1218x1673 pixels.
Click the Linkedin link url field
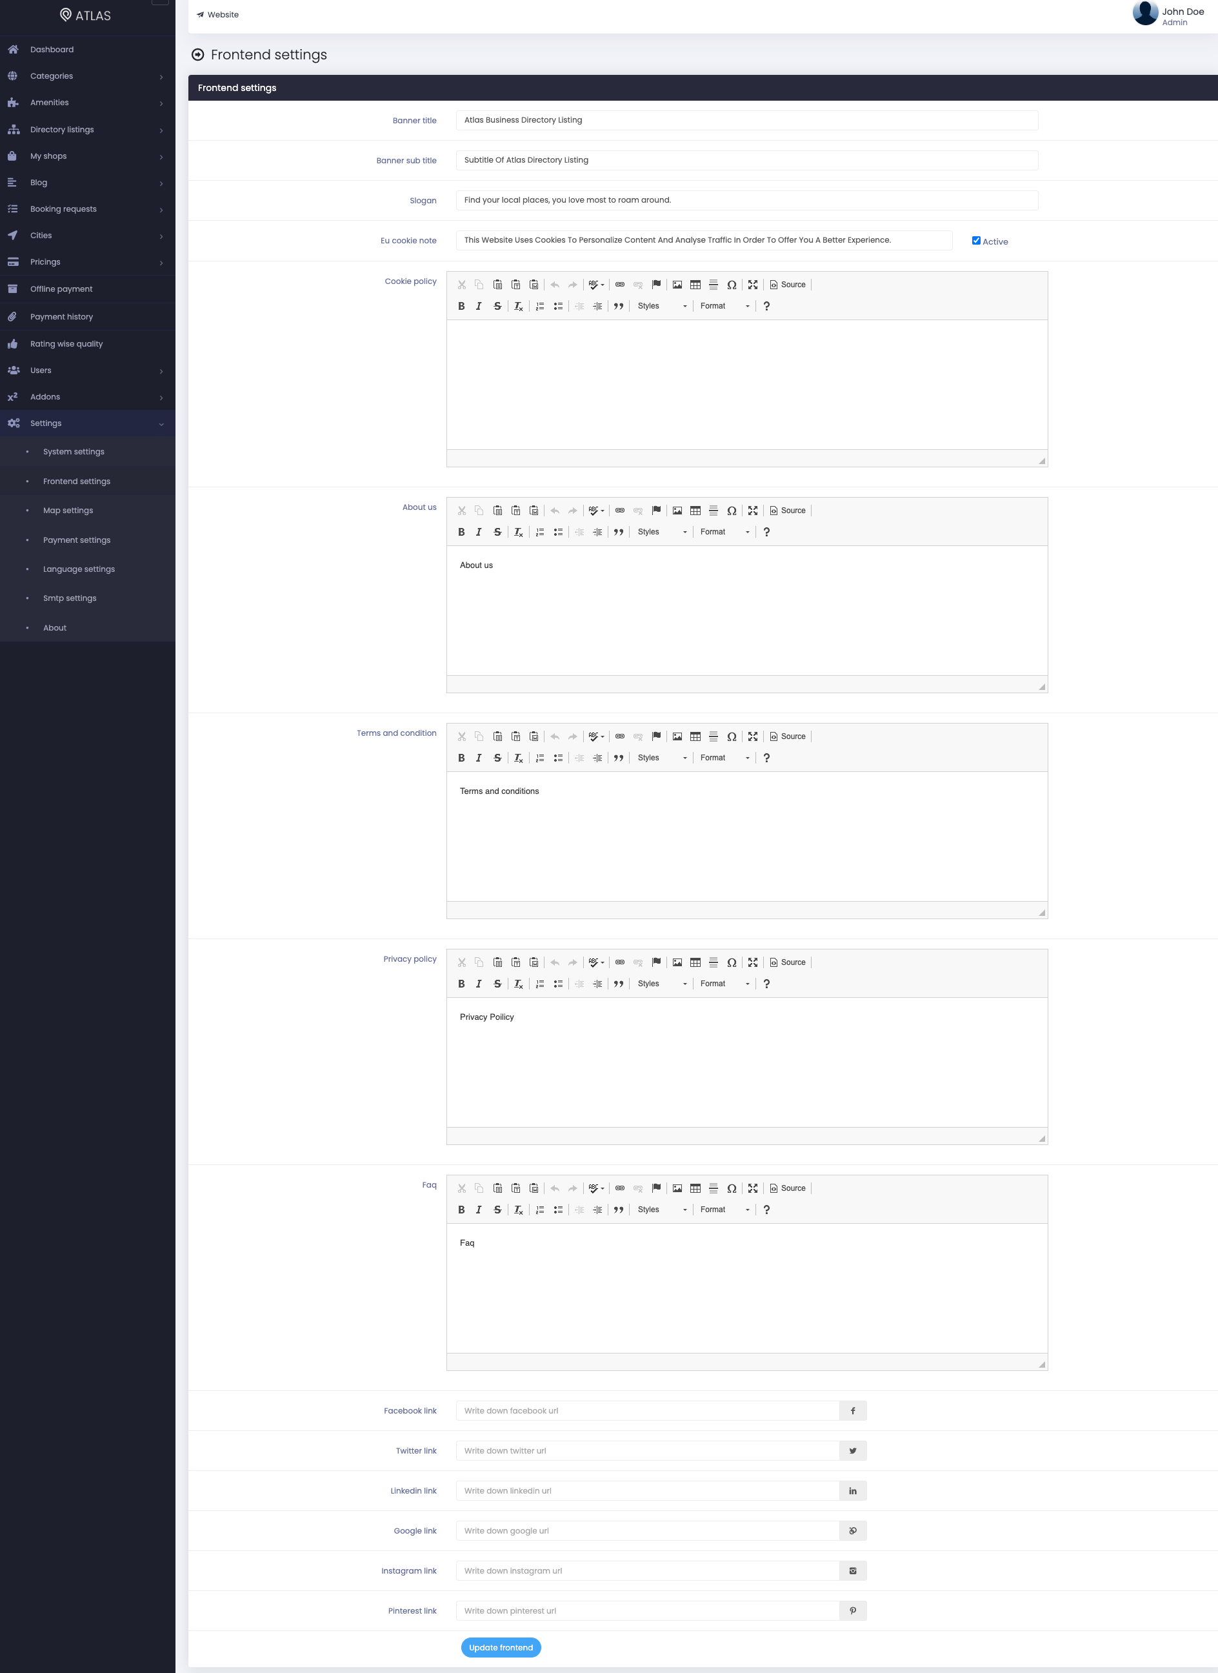(647, 1491)
